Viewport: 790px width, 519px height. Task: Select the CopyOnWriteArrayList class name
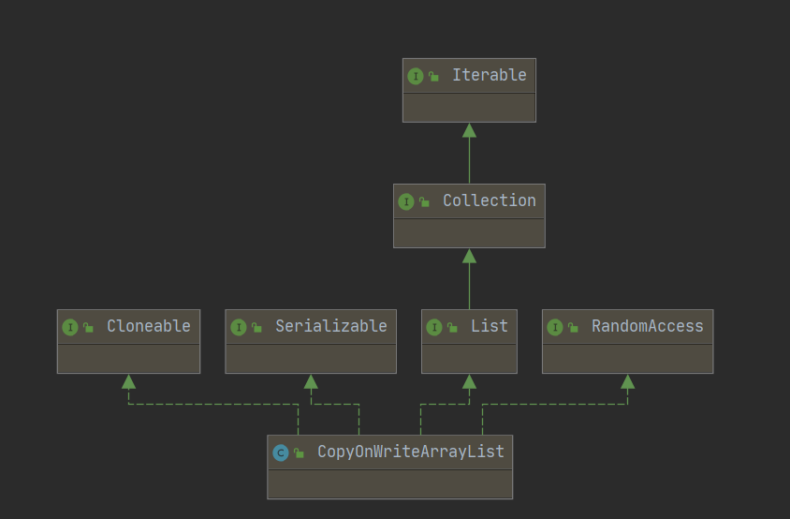click(410, 452)
